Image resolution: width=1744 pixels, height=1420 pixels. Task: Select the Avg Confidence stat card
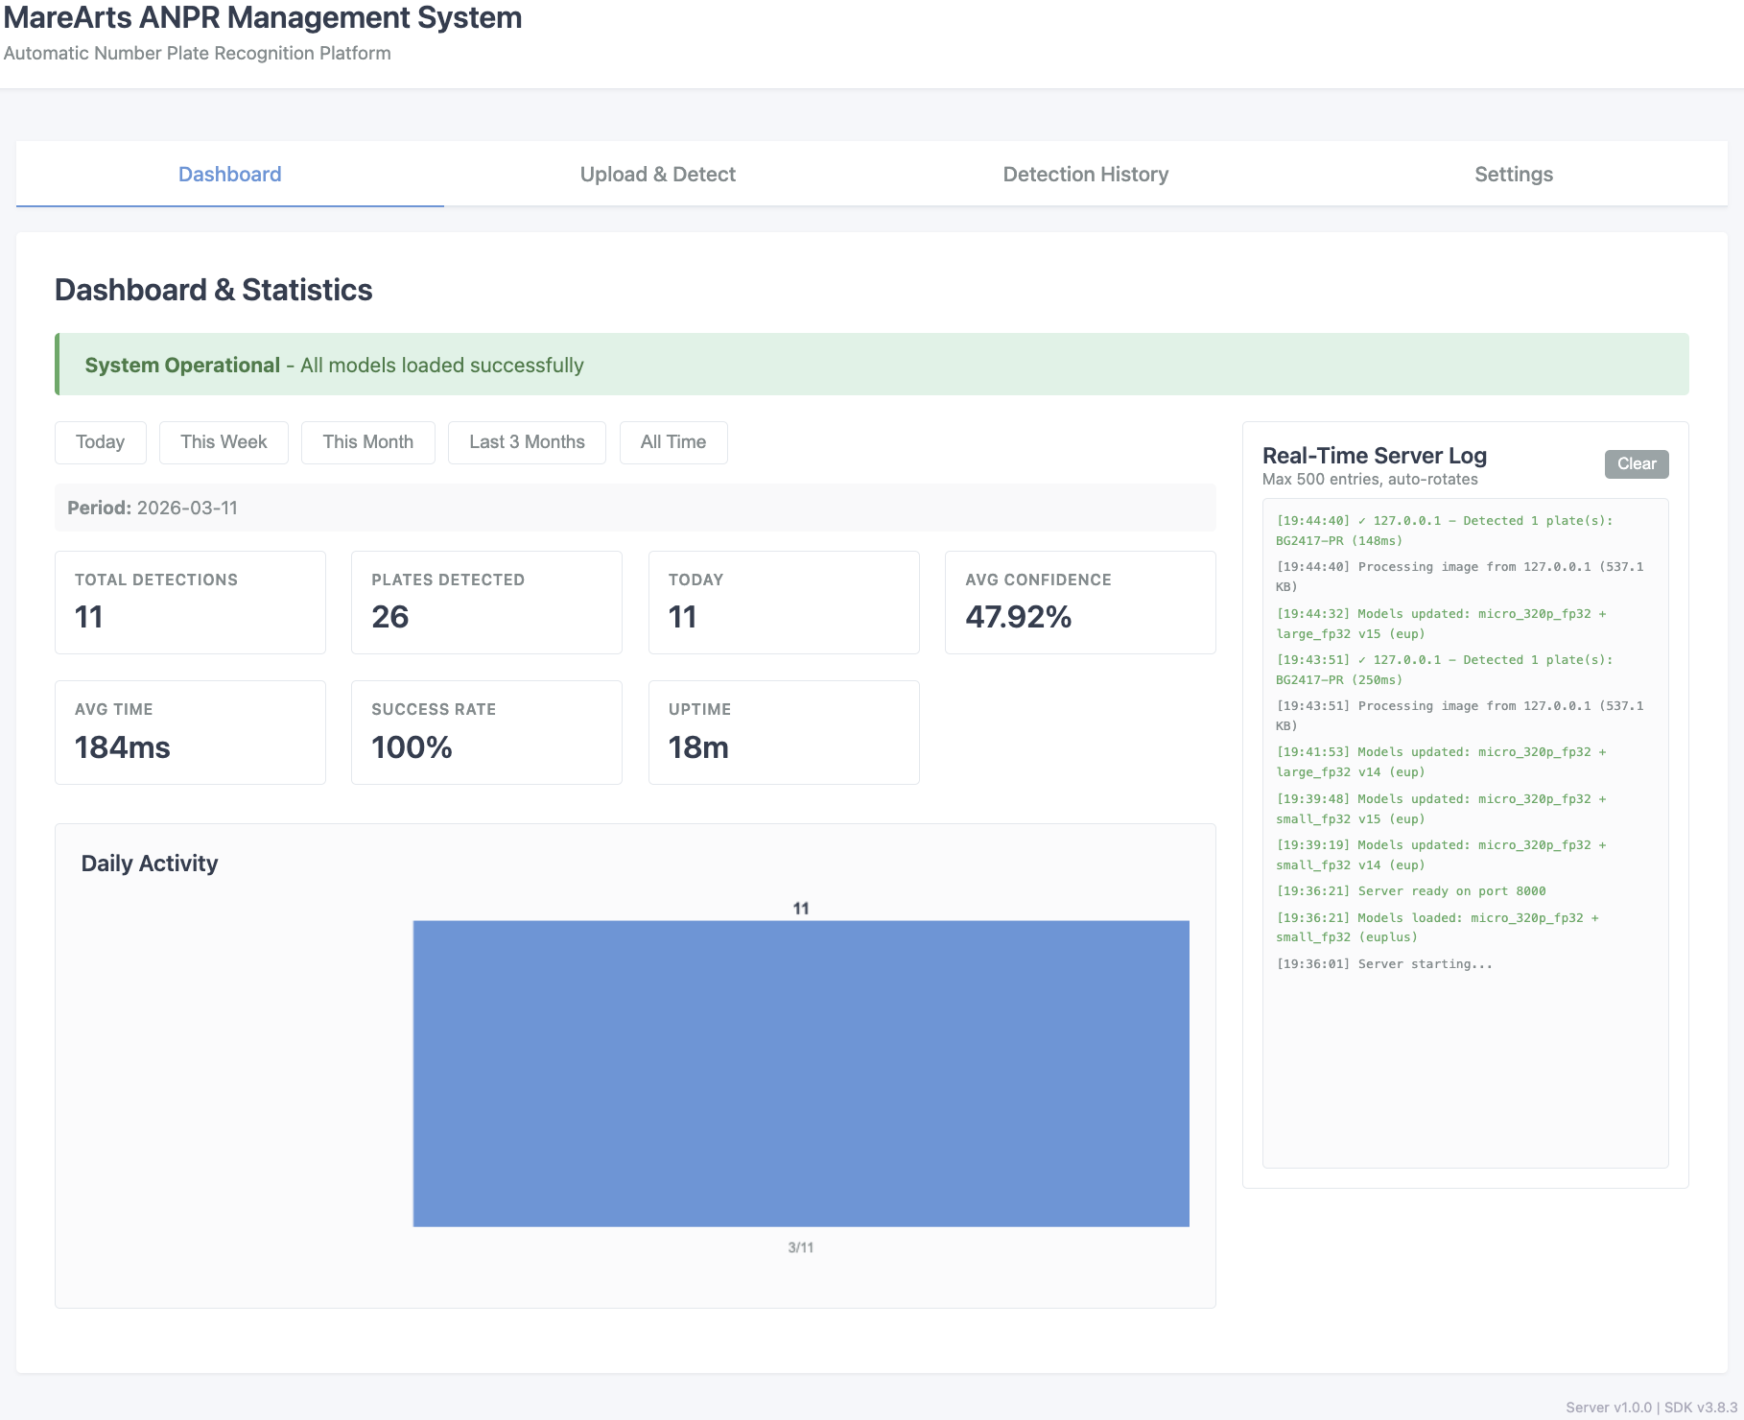[1080, 602]
